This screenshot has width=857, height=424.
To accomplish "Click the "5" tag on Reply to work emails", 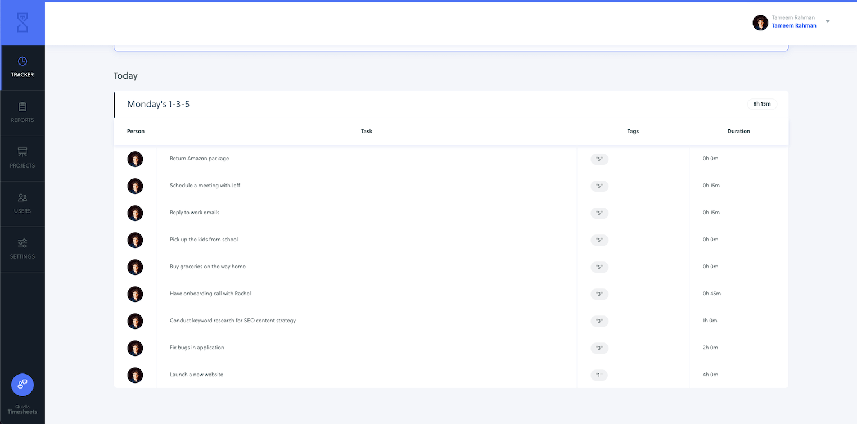I will pyautogui.click(x=599, y=213).
